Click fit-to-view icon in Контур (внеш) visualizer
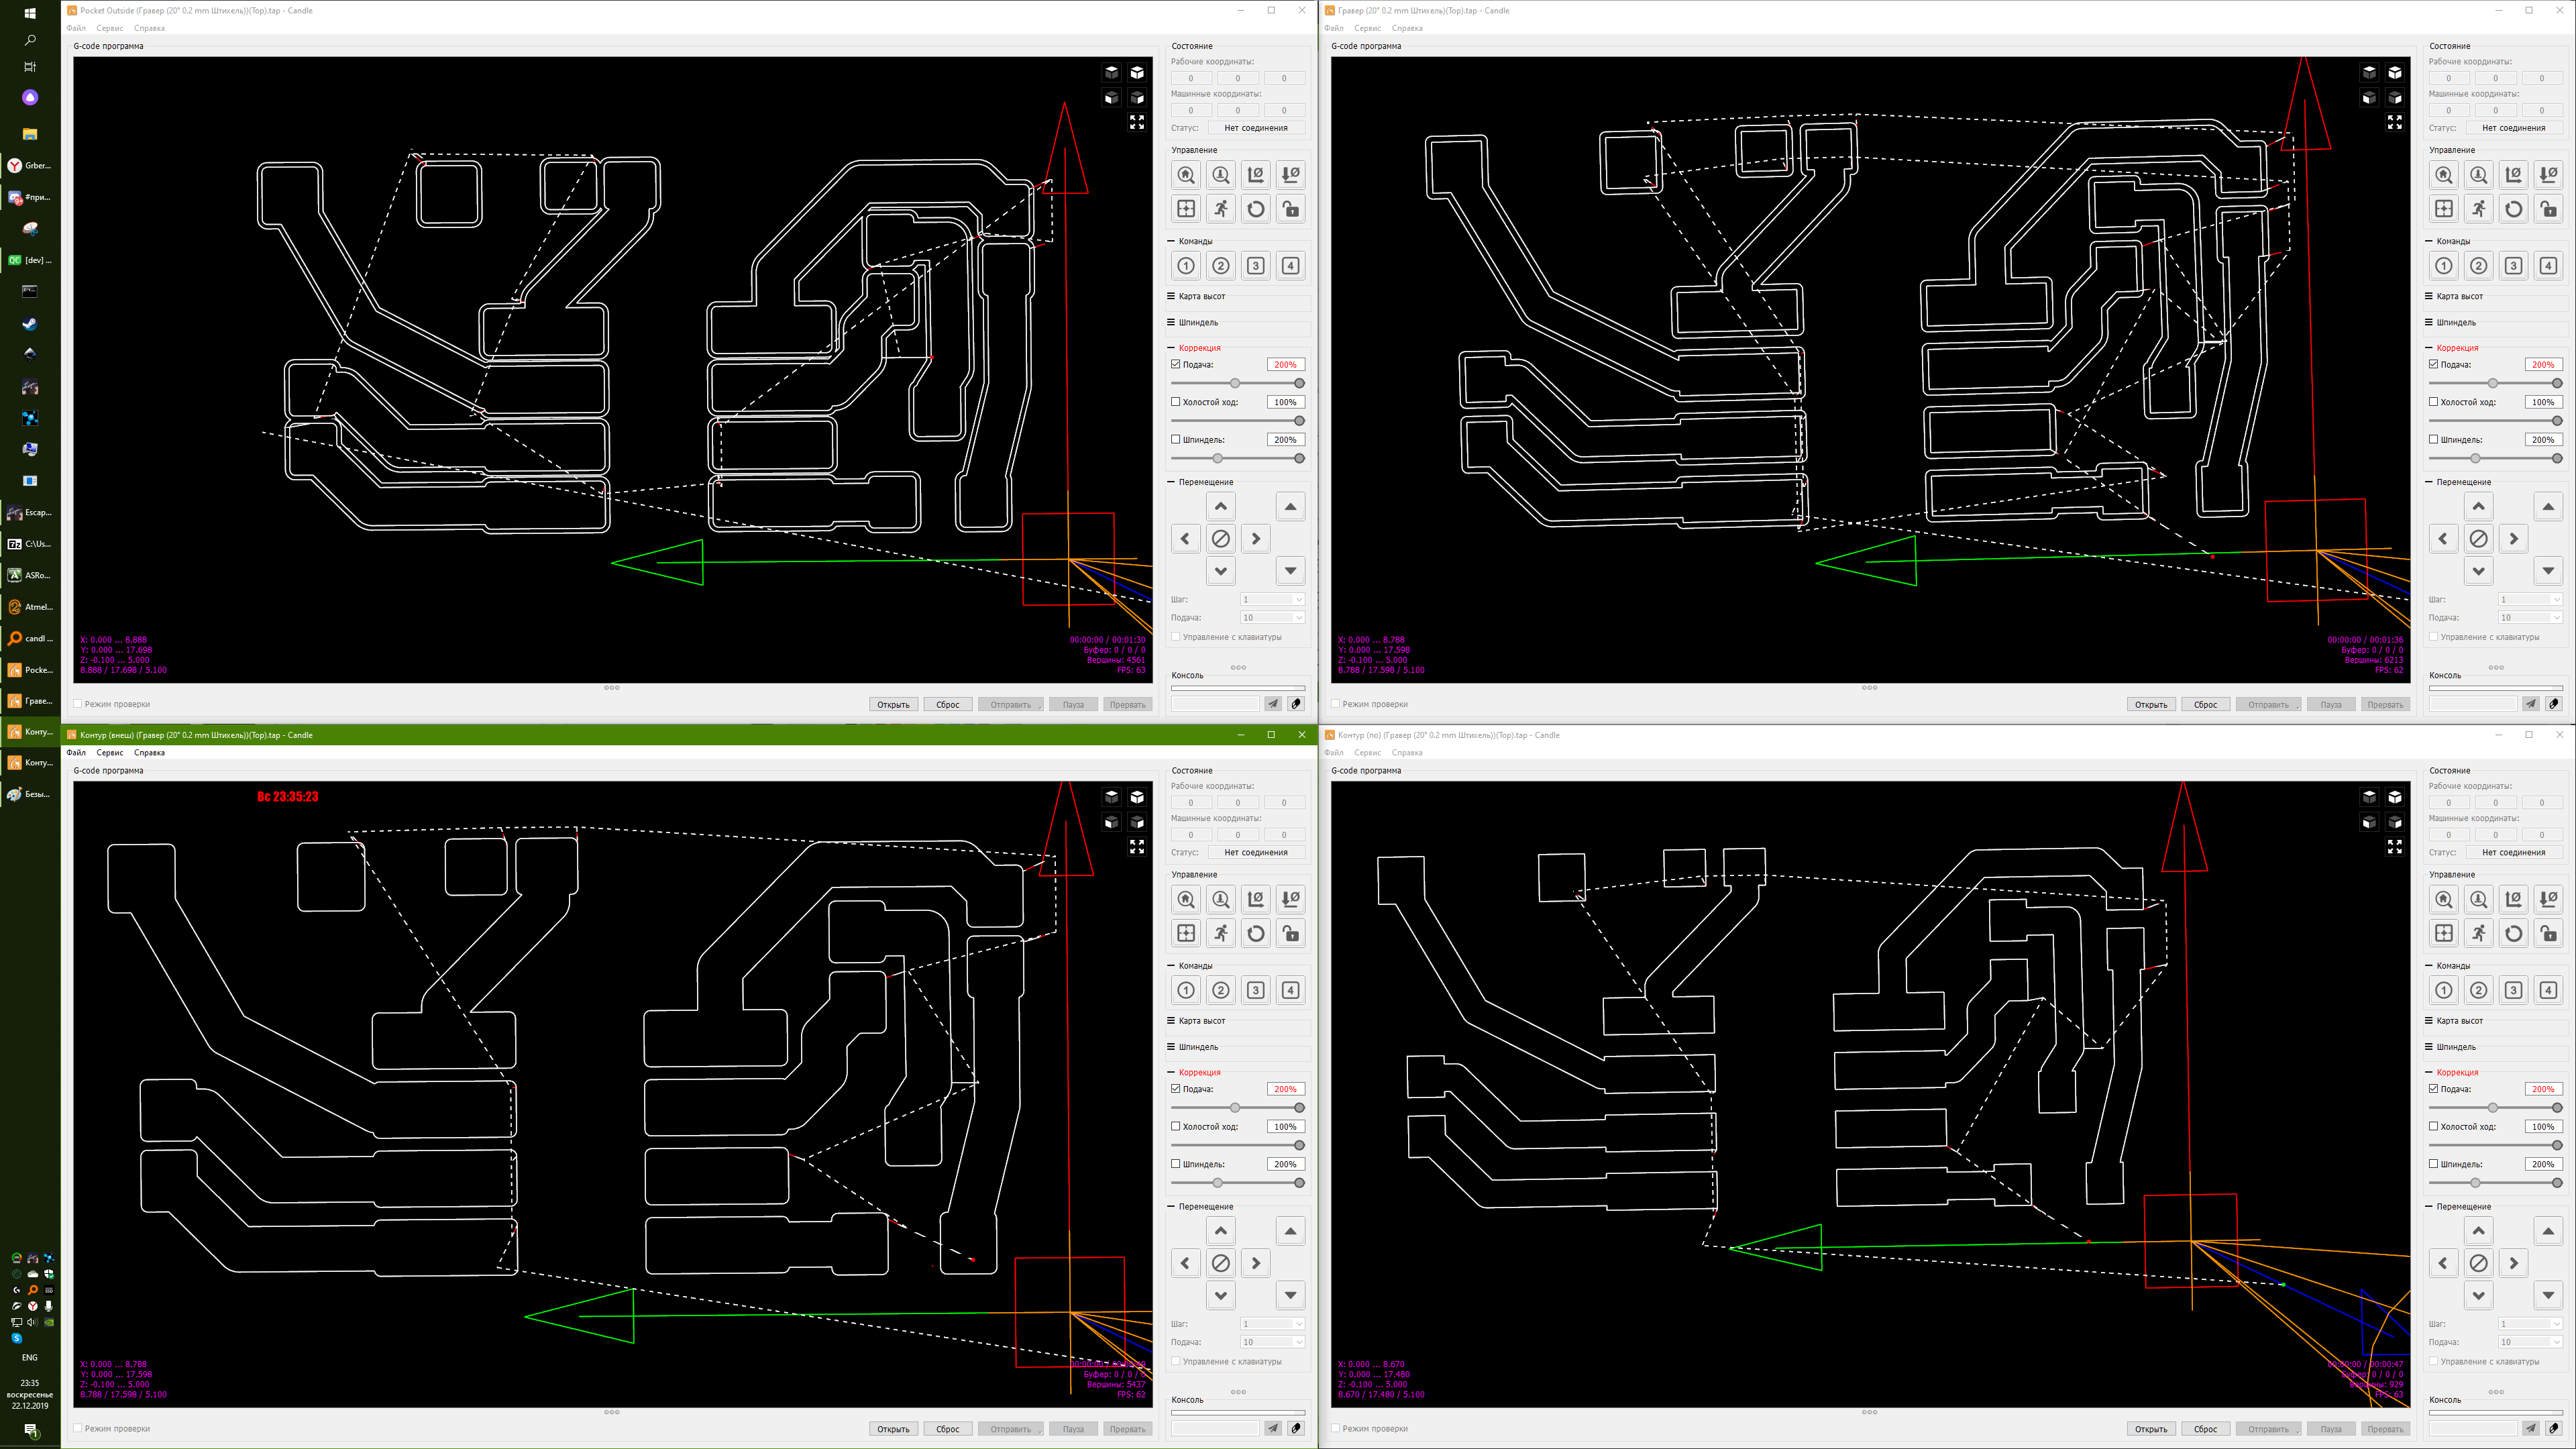2576x1449 pixels. click(1137, 847)
